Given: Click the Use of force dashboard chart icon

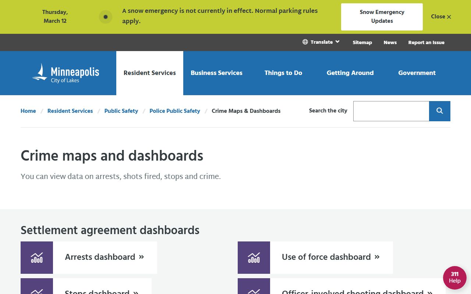Looking at the screenshot, I should [x=254, y=258].
